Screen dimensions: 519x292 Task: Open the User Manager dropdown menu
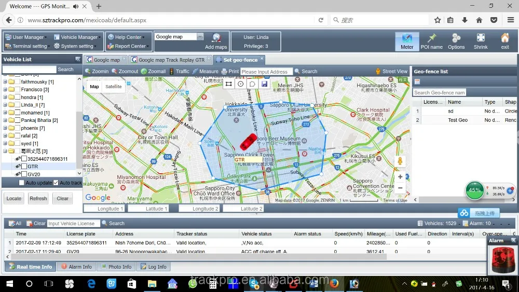point(26,37)
